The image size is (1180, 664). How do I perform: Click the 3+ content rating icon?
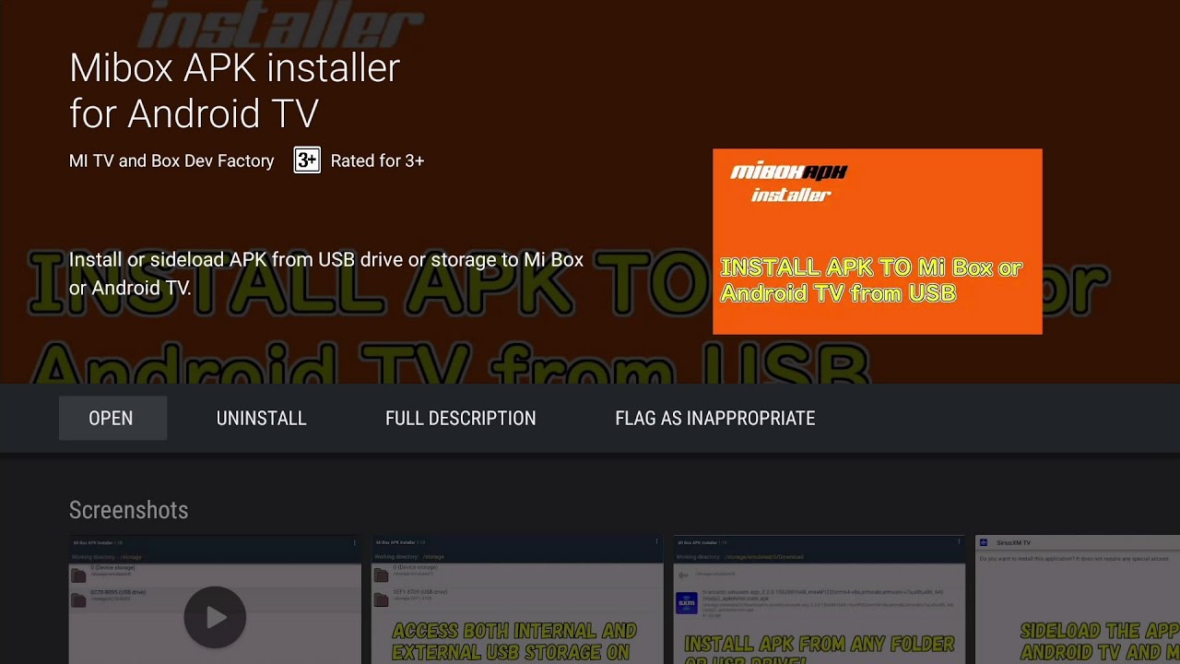pos(307,160)
